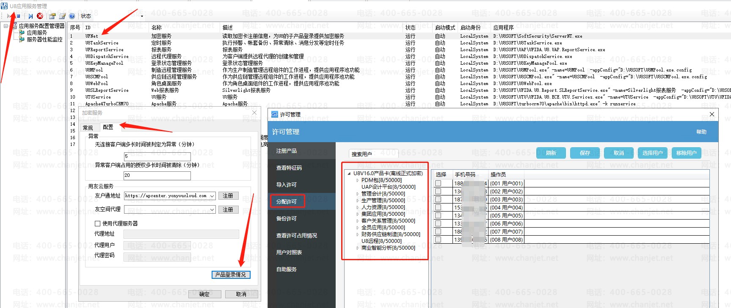
Task: Collapse the 应用服务配置管理器 tree root
Action: tap(6, 26)
